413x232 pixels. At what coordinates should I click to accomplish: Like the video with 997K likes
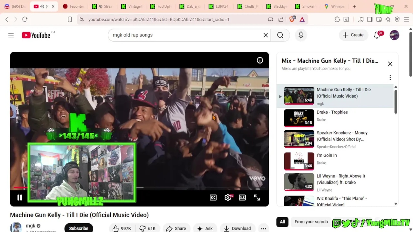tap(122, 228)
